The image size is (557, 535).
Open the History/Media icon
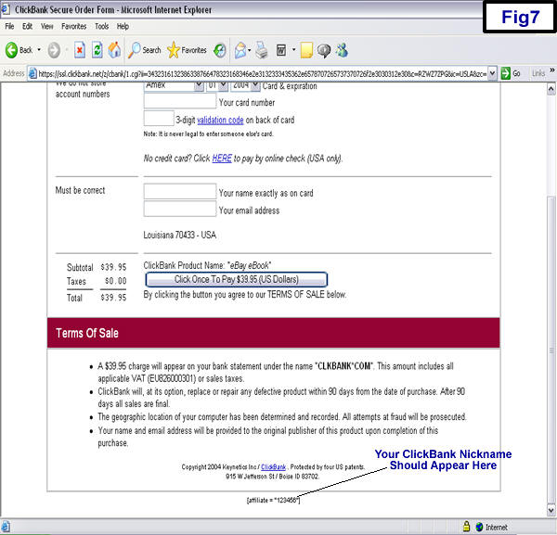click(220, 50)
